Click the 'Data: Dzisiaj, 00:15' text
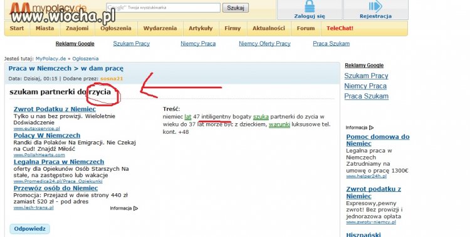Screen dimensions: 470x237 coord(33,79)
